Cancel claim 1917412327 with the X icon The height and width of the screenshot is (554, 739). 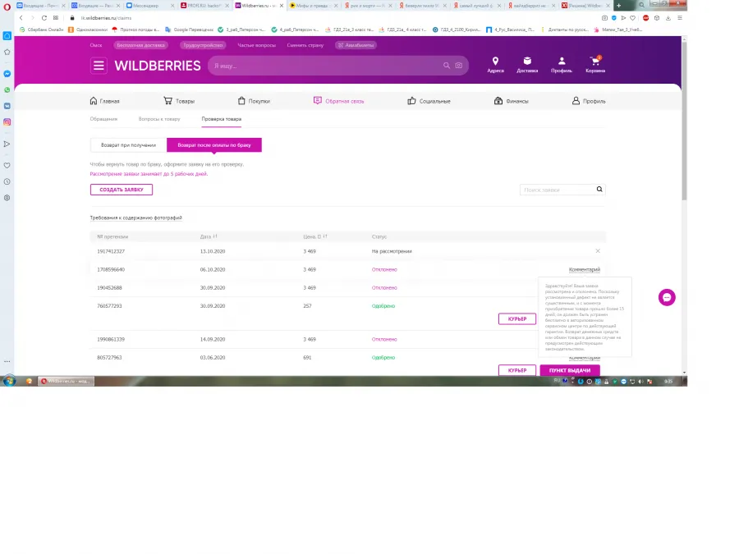pyautogui.click(x=598, y=251)
